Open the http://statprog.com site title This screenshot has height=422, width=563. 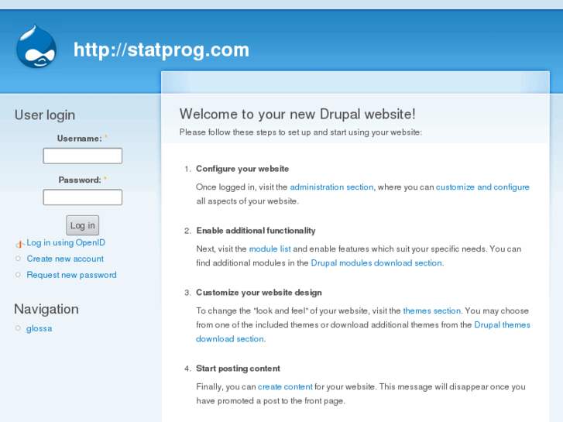pos(161,50)
